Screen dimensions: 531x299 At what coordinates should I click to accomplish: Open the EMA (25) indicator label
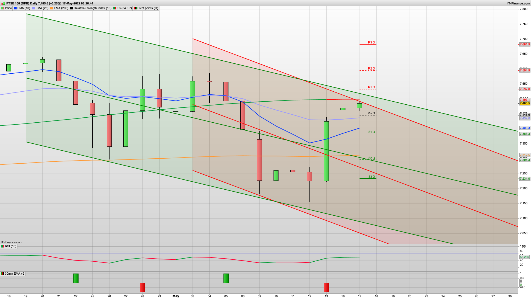click(42, 8)
